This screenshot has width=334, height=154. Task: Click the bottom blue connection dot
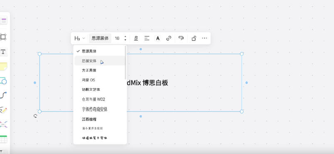[x=140, y=116]
